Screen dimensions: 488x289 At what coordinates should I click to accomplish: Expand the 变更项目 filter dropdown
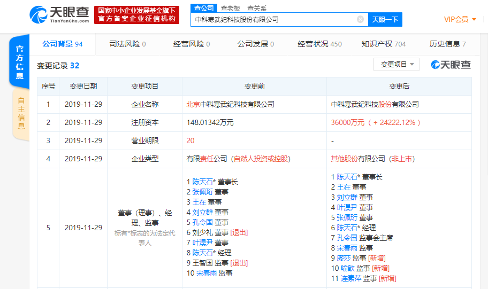click(x=396, y=64)
